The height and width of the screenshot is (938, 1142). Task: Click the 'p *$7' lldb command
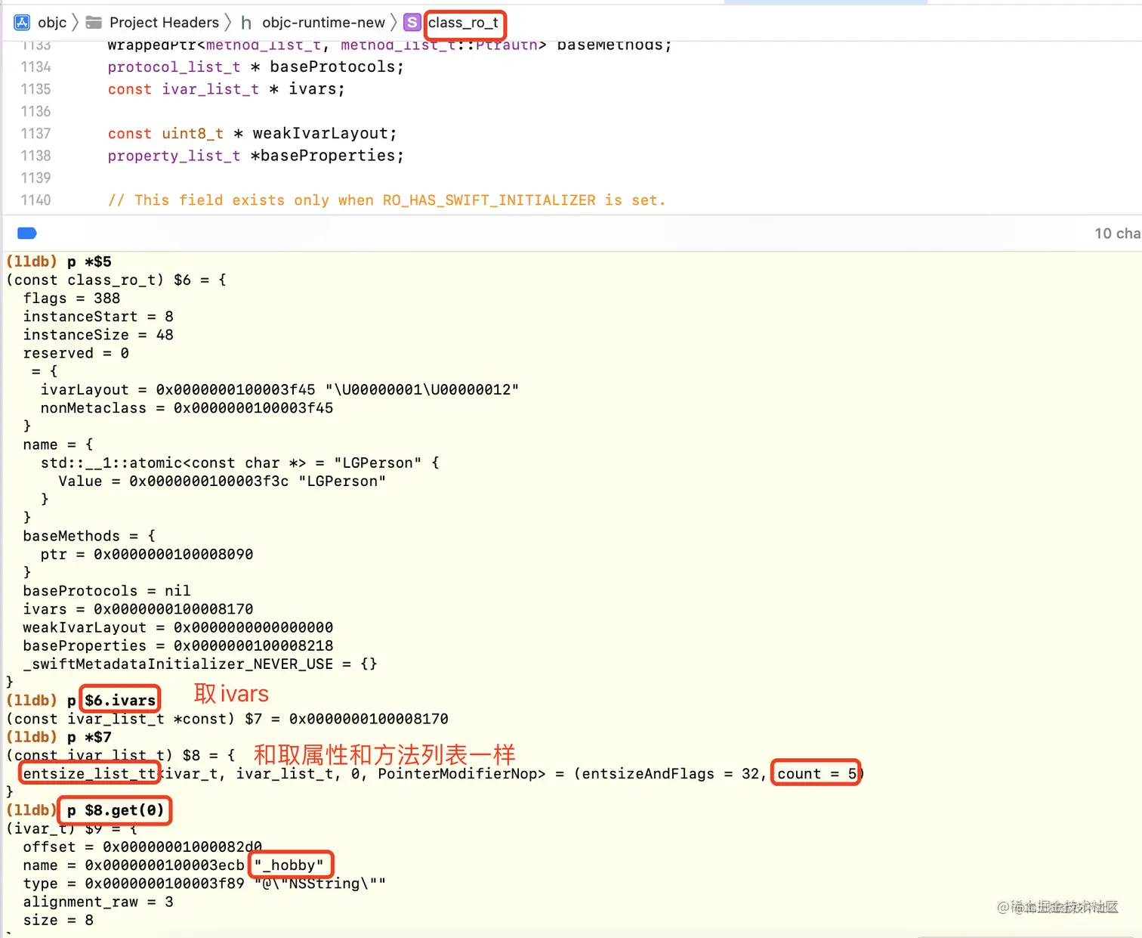[89, 737]
